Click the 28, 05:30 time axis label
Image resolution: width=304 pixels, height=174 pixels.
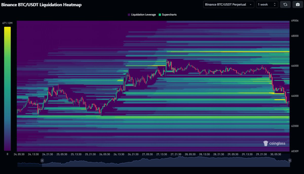(190, 154)
